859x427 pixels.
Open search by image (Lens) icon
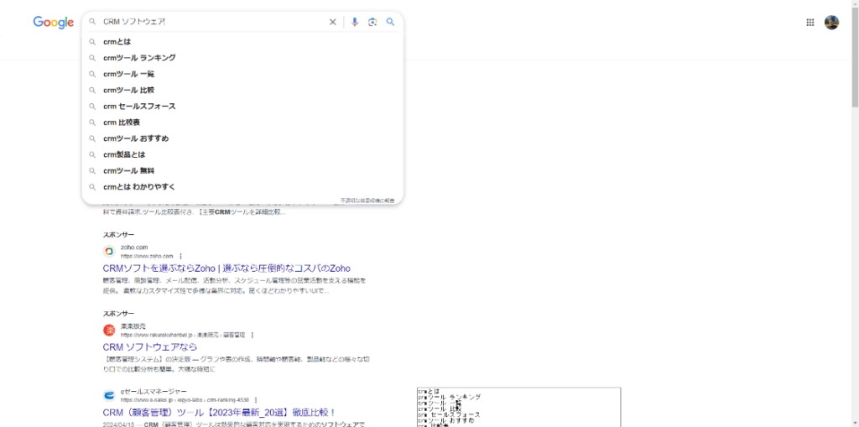(x=372, y=22)
